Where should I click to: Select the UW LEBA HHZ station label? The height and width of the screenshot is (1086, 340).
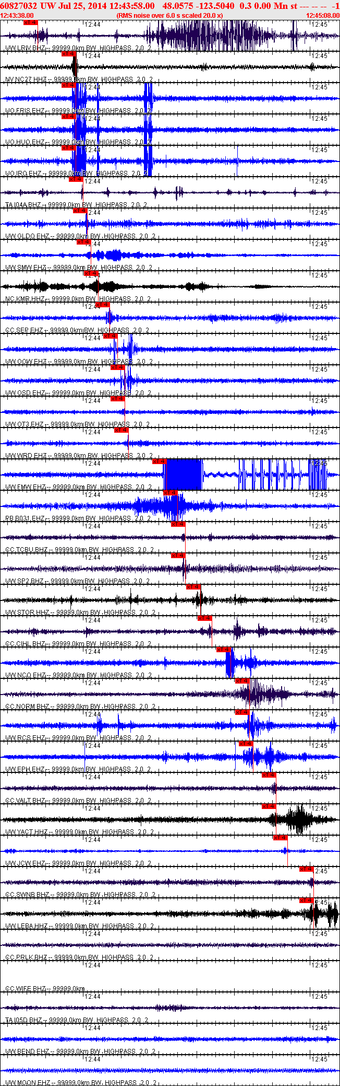pyautogui.click(x=27, y=926)
